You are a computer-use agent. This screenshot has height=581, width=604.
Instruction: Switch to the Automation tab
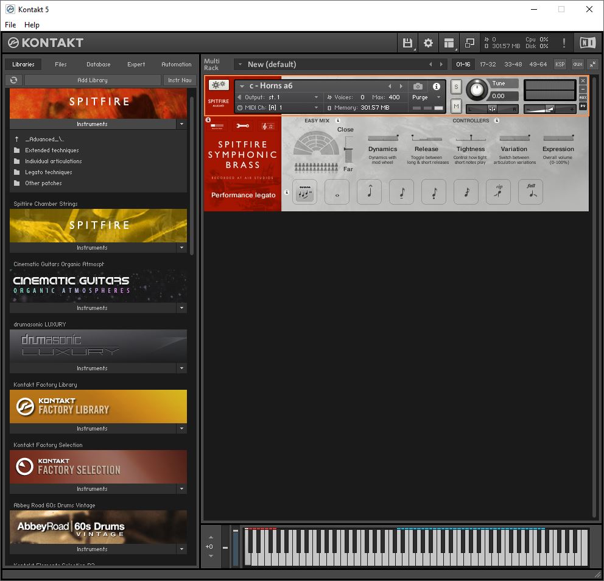(177, 65)
